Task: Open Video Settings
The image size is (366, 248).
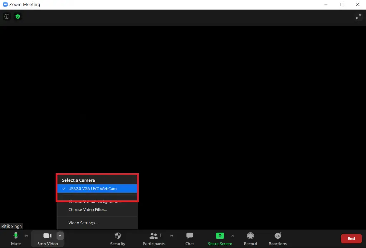Action: pyautogui.click(x=82, y=223)
